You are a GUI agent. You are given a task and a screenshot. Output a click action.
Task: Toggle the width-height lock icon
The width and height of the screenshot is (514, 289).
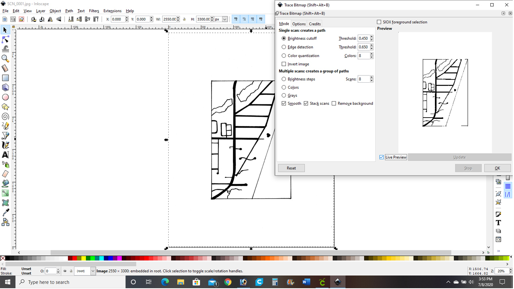pos(184,19)
